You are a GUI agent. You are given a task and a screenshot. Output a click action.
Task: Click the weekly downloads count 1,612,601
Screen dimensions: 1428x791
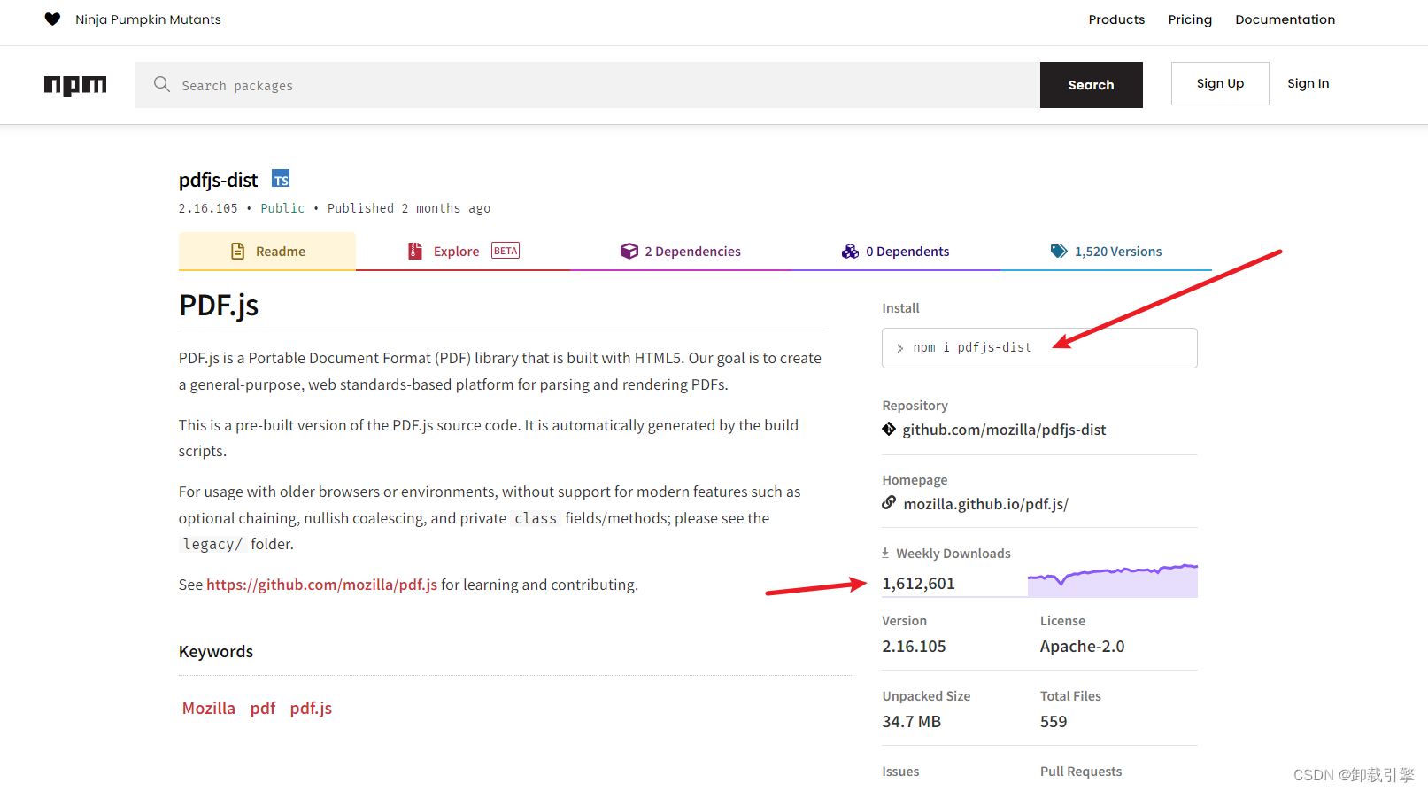pyautogui.click(x=918, y=584)
